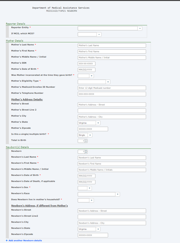Expand the 'If MCO, which MCO?' dropdown
This screenshot has height=243, width=180.
click(89, 34)
